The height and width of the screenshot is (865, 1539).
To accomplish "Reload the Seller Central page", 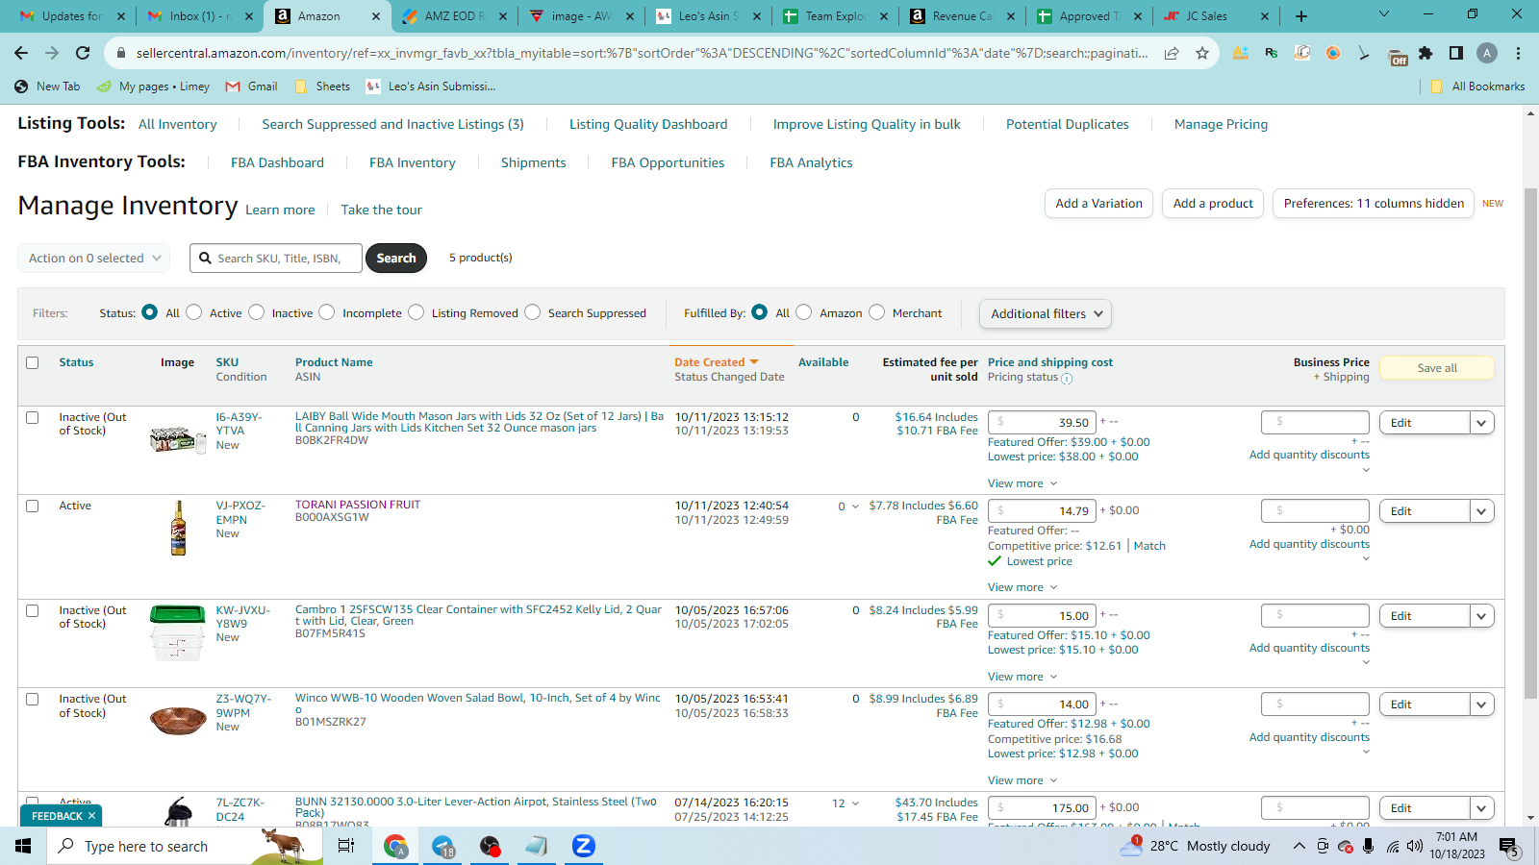I will point(83,53).
